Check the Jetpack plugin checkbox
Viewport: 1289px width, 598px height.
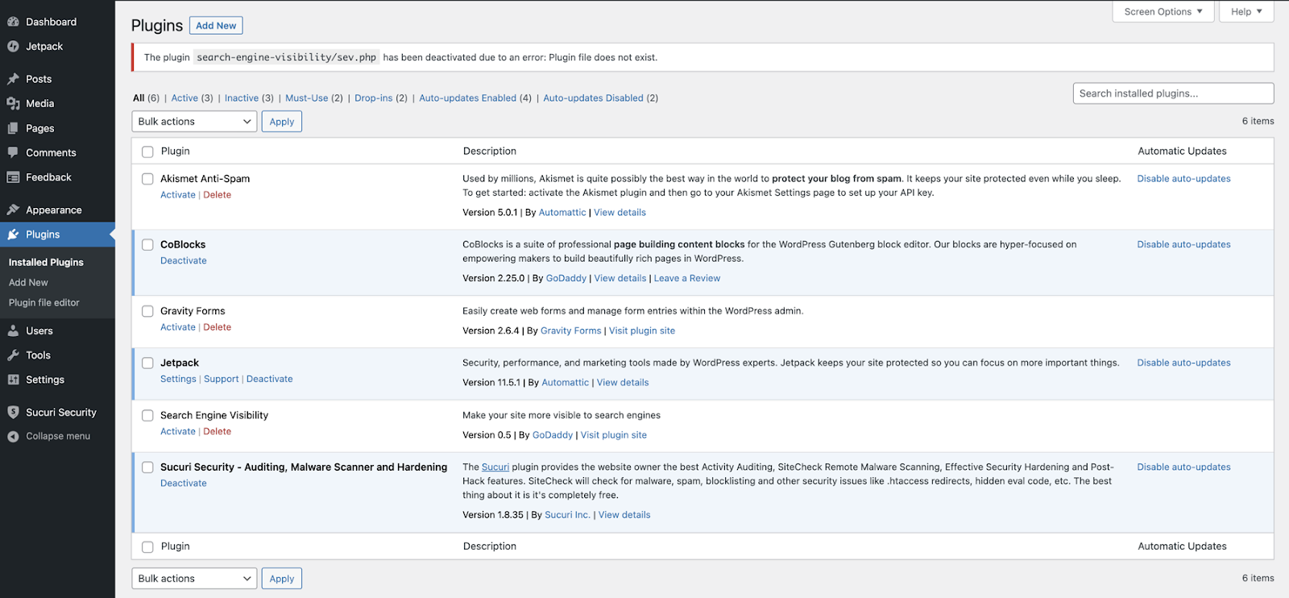pos(147,363)
